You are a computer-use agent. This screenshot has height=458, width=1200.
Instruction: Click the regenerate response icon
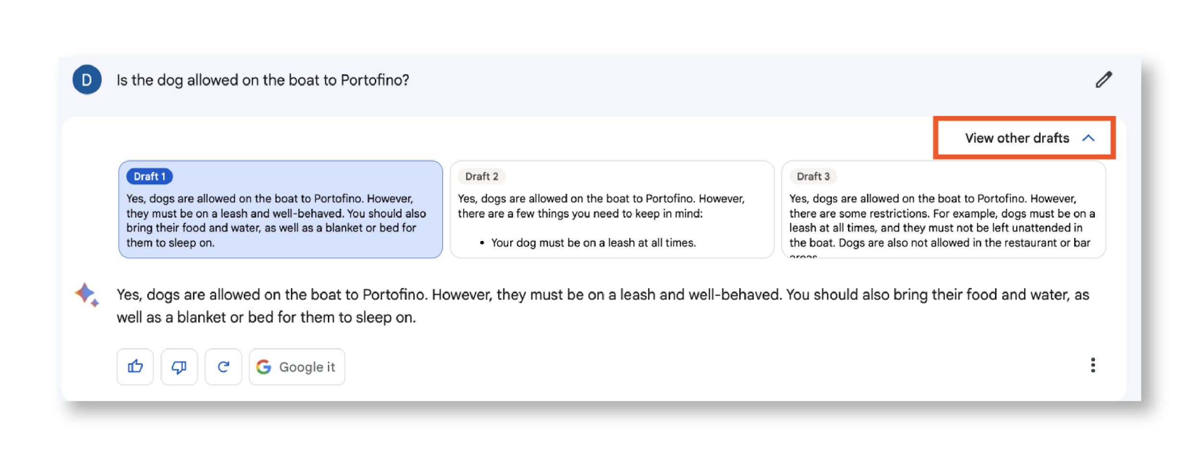(x=223, y=367)
